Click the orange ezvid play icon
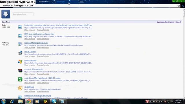The image size is (185, 104). point(20,88)
